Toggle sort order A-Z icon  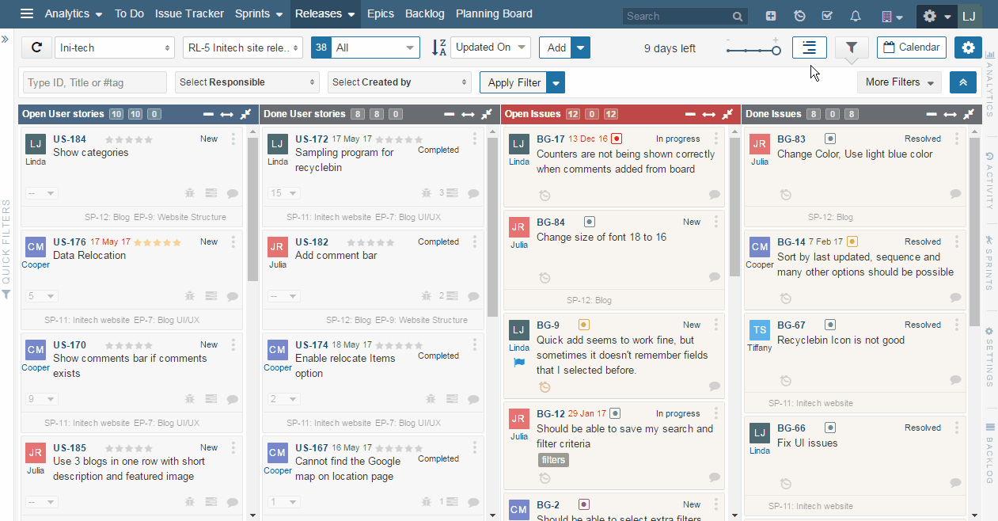(x=438, y=48)
